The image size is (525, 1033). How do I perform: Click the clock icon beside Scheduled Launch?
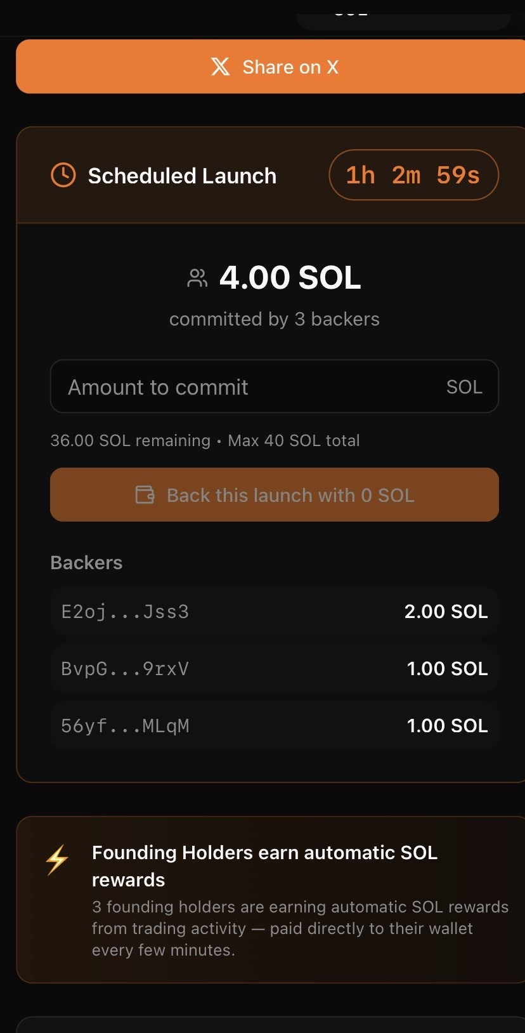coord(63,175)
